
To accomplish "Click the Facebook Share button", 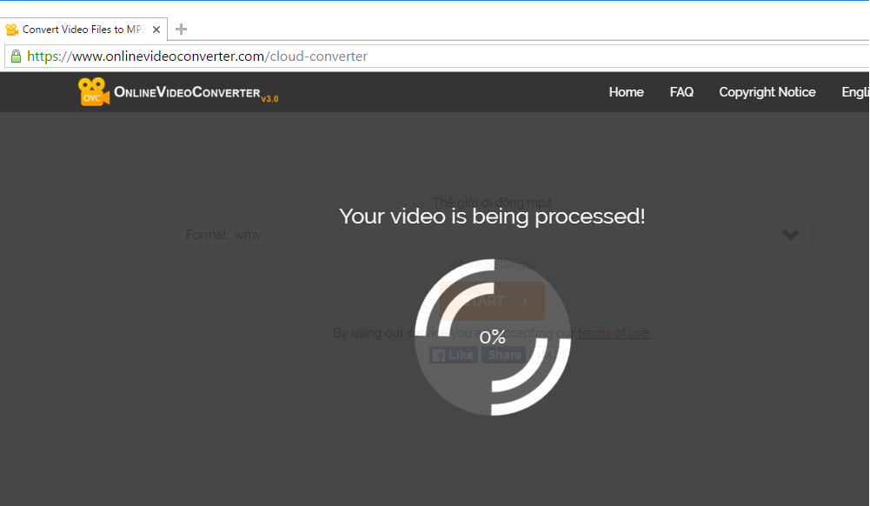I will click(503, 355).
